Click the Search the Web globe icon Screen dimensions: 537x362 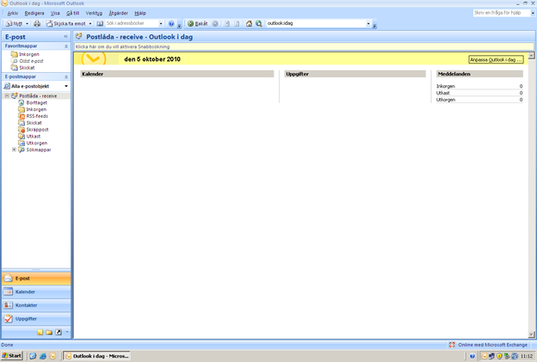[259, 23]
